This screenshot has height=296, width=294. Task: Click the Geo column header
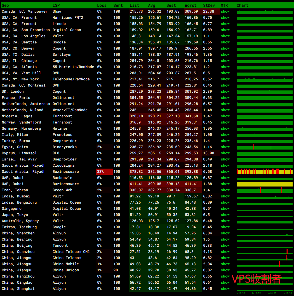click(x=5, y=5)
